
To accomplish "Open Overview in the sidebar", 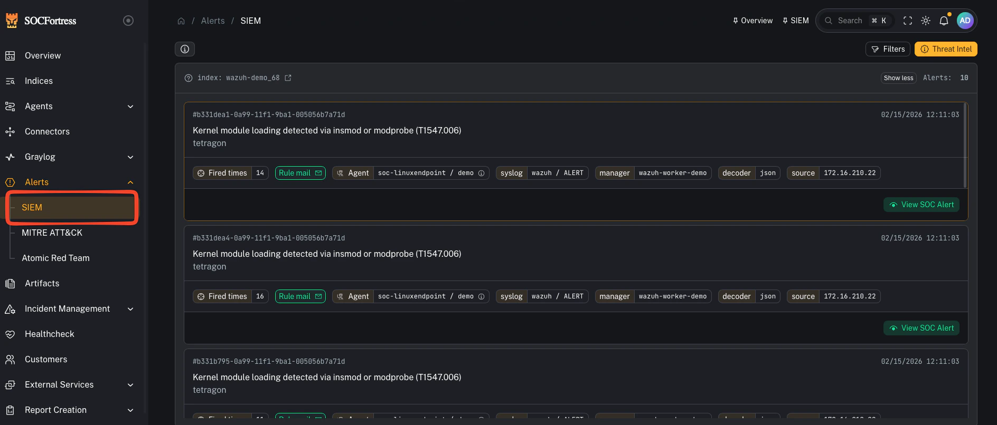I will [x=43, y=55].
